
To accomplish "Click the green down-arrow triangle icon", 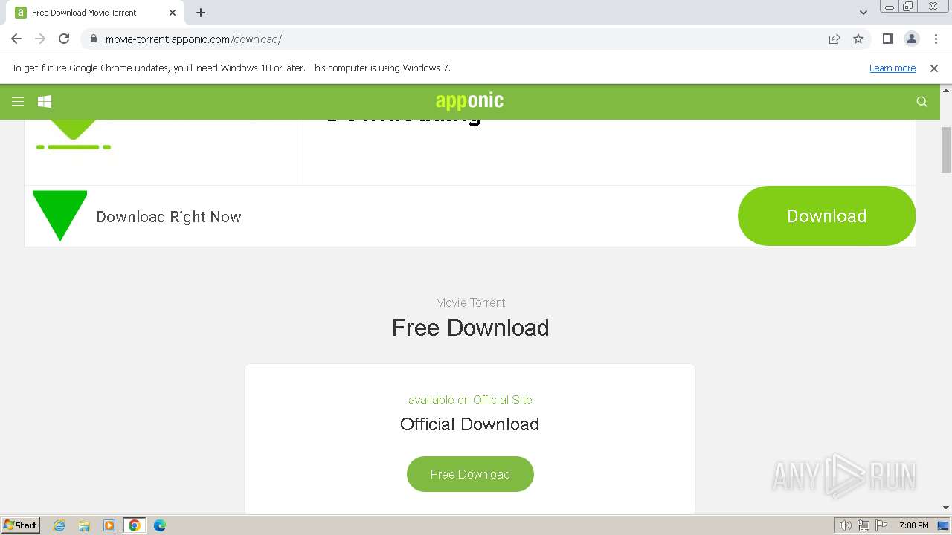I will [x=59, y=215].
